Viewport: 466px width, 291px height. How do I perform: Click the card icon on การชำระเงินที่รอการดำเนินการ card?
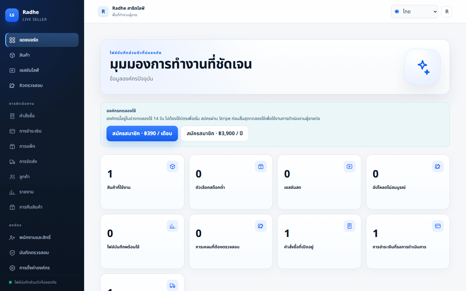438,226
